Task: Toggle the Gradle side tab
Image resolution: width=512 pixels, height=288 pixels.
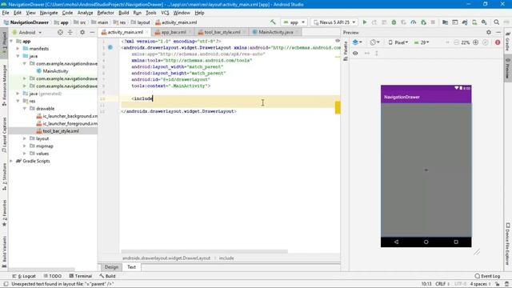Action: (x=508, y=41)
